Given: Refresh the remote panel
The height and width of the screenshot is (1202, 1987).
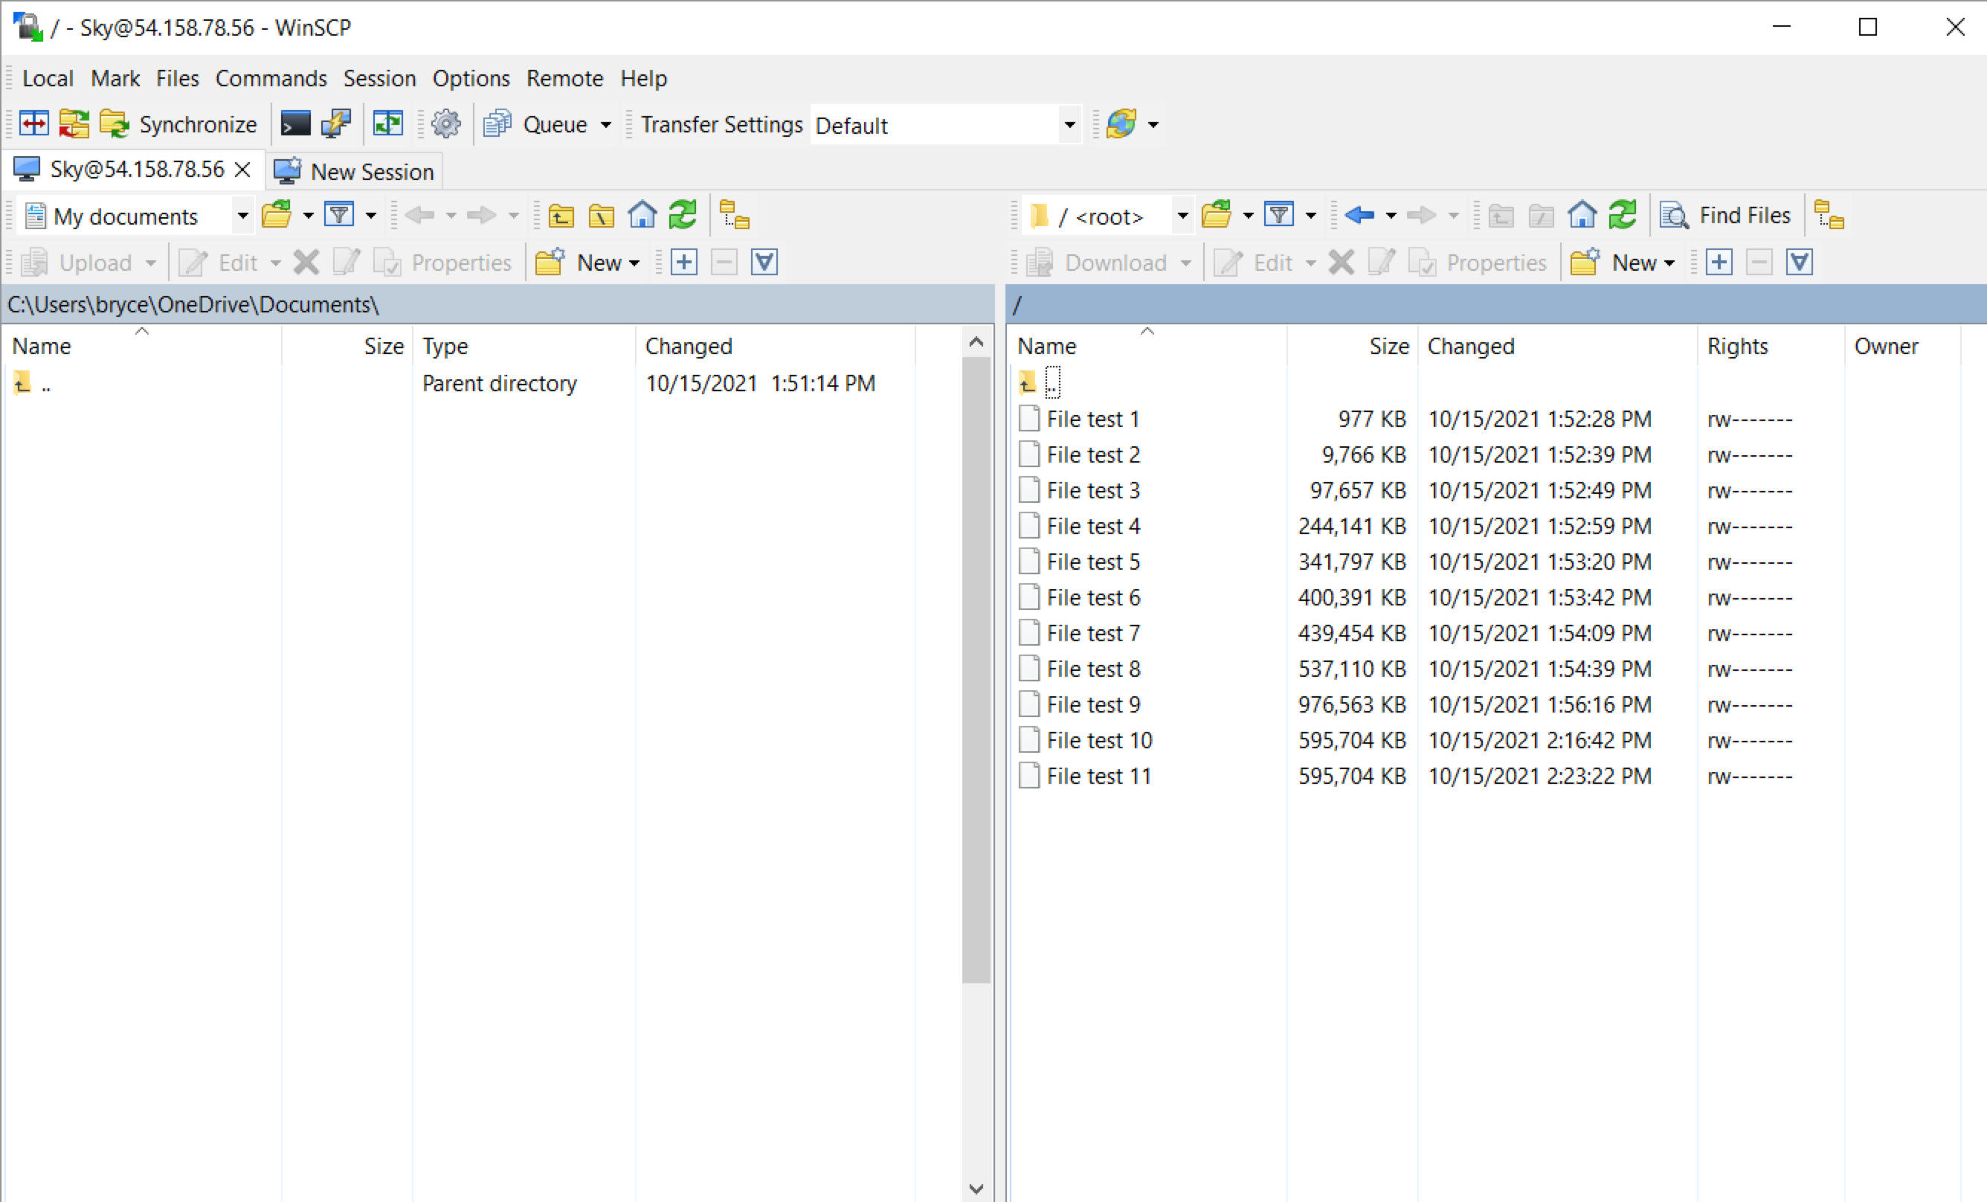Looking at the screenshot, I should click(1623, 216).
